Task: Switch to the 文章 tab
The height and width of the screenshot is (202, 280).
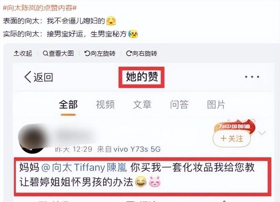Action: 142,105
